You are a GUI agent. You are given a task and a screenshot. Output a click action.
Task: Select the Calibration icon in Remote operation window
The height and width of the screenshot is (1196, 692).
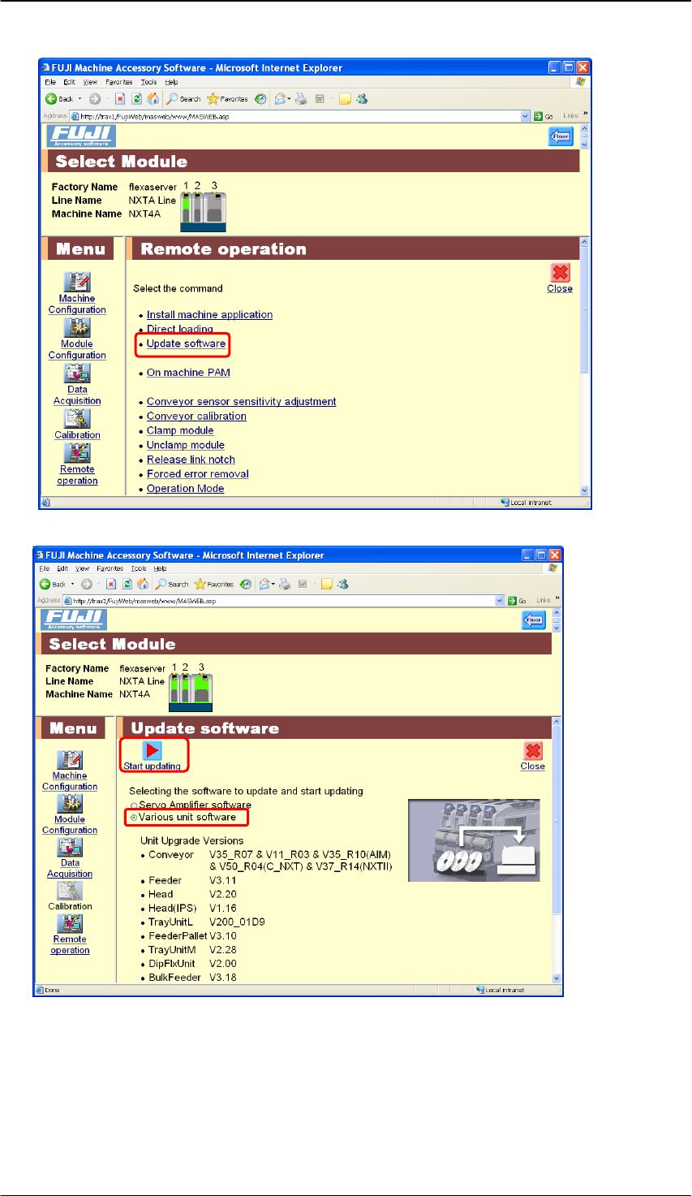[x=77, y=418]
